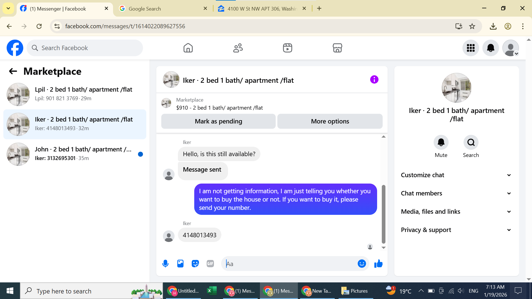Viewport: 532px width, 299px height.
Task: Send a thumbs-up like
Action: pos(378,264)
